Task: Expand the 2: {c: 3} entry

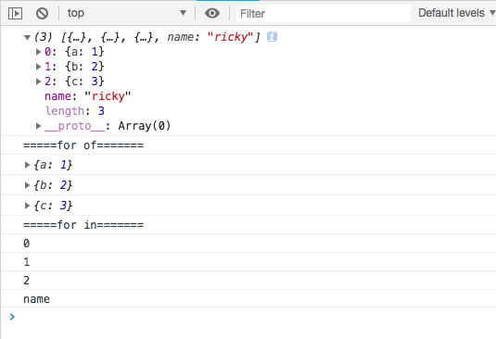Action: [x=38, y=82]
